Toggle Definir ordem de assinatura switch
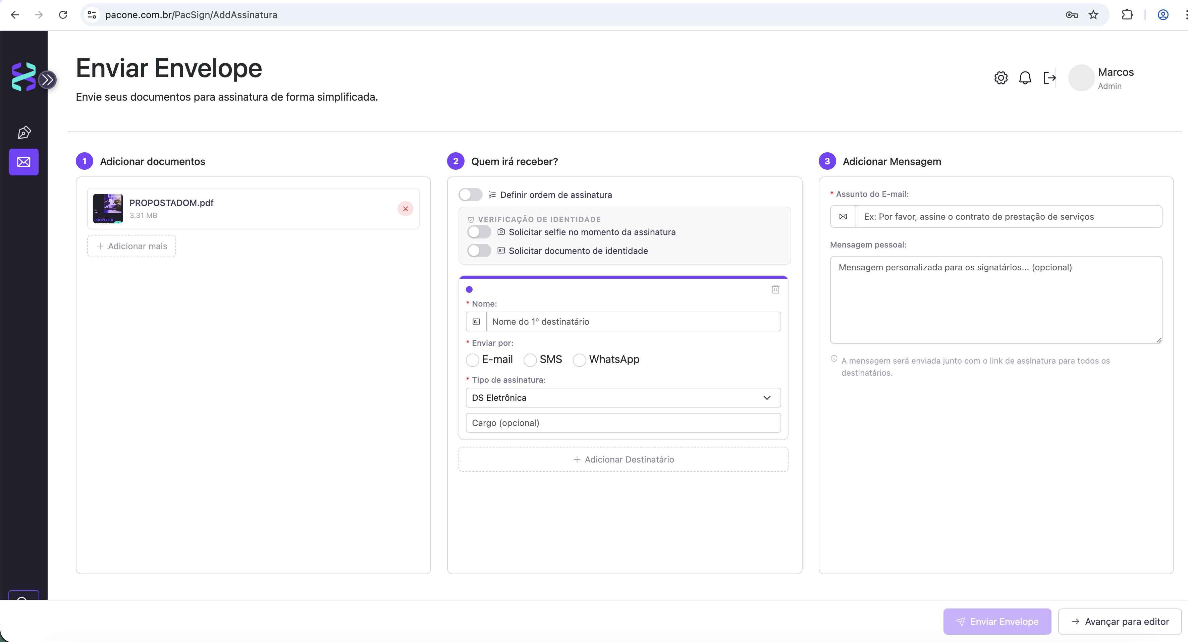This screenshot has height=642, width=1188. point(470,195)
